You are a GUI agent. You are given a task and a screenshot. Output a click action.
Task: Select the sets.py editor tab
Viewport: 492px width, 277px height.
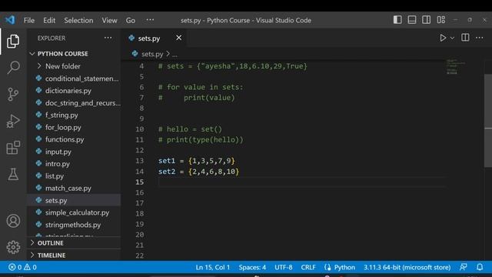click(x=154, y=38)
